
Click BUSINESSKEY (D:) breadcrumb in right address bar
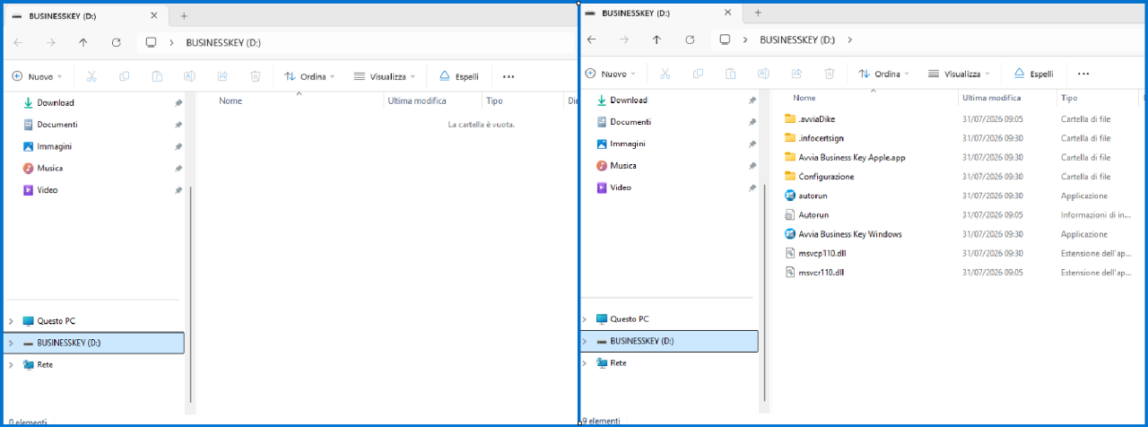[797, 39]
